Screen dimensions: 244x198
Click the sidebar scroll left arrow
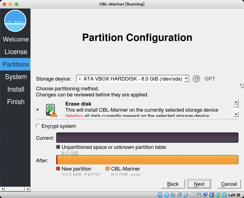2,189
